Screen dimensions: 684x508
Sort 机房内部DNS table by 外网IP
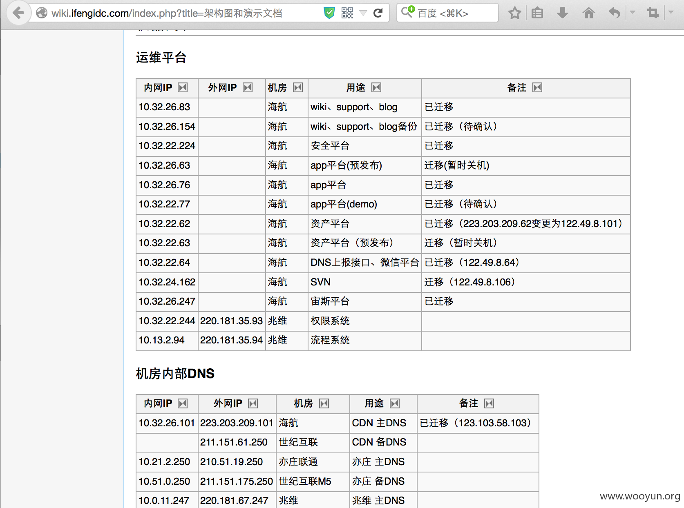click(x=253, y=404)
